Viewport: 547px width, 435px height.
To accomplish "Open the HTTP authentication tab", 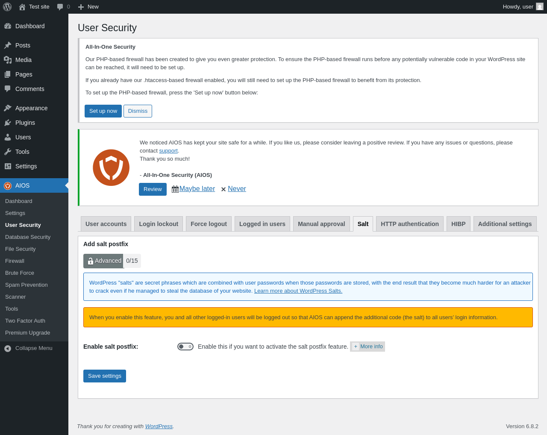I will (410, 224).
